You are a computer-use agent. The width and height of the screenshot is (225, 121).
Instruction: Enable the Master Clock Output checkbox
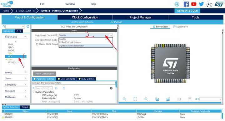tap(37, 44)
